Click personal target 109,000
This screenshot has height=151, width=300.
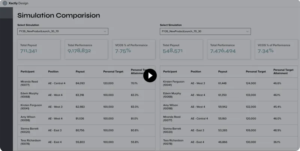pos(251,130)
